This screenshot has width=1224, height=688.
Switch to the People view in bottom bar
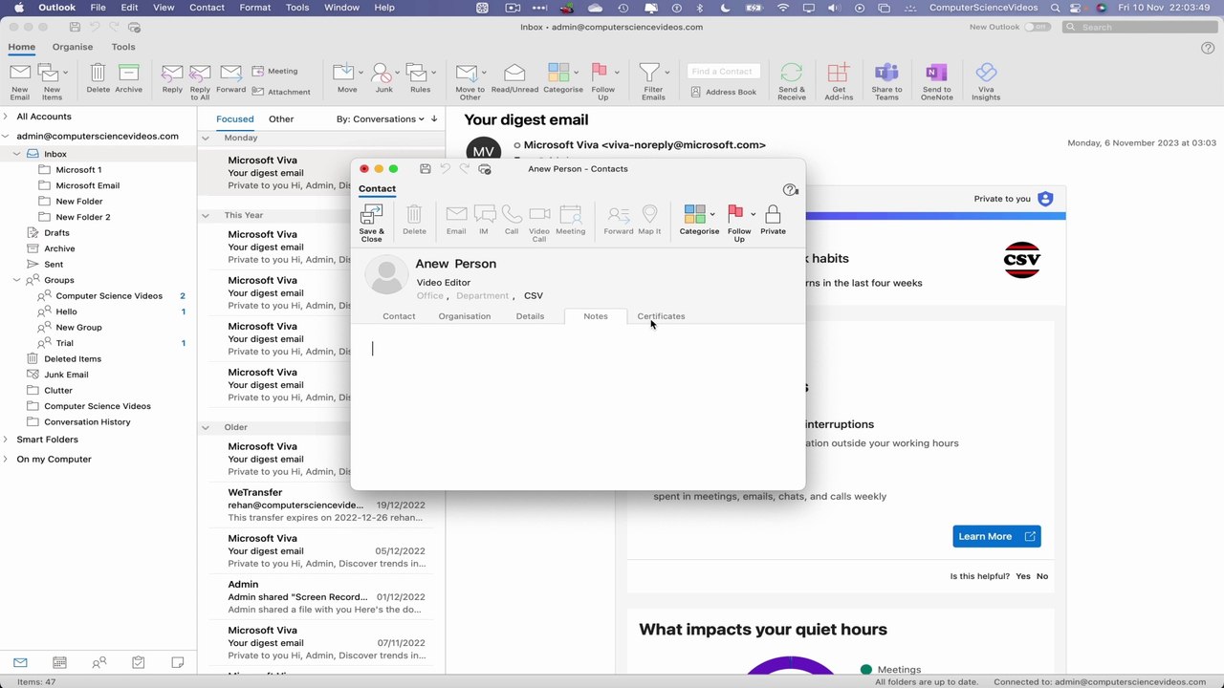pyautogui.click(x=98, y=662)
